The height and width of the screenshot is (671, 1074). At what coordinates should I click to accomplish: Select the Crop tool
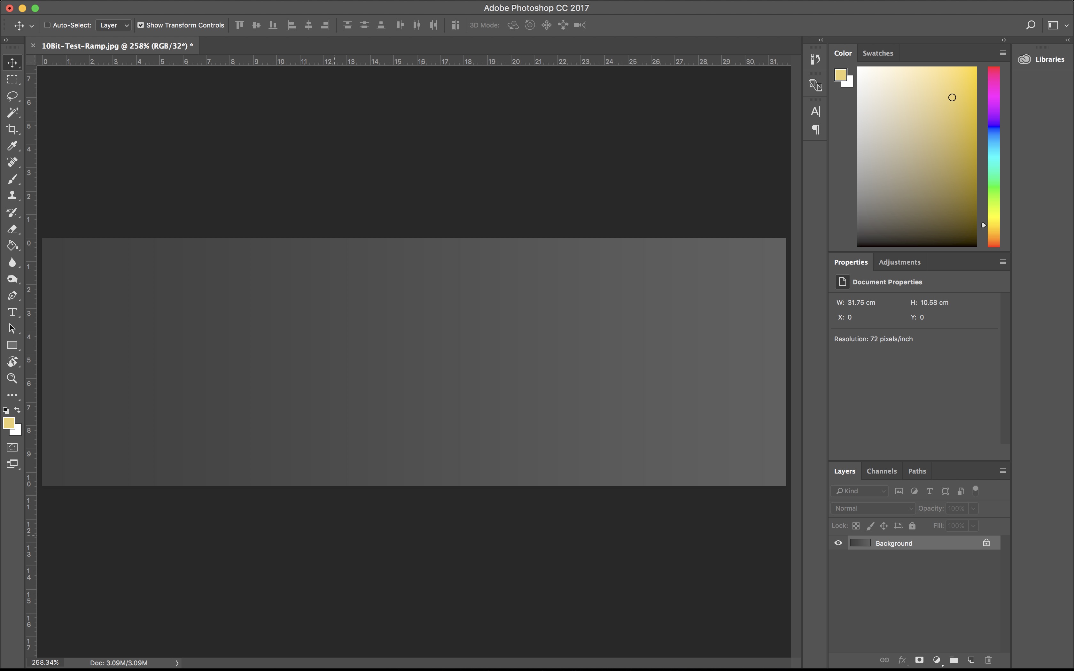12,129
